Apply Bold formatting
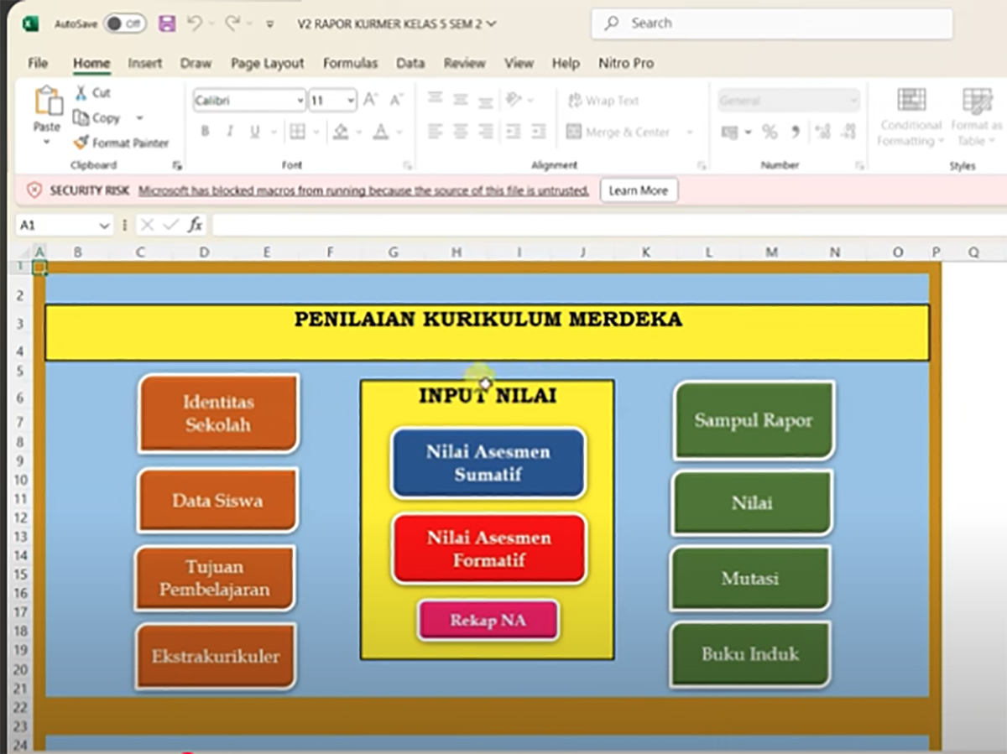 [205, 132]
